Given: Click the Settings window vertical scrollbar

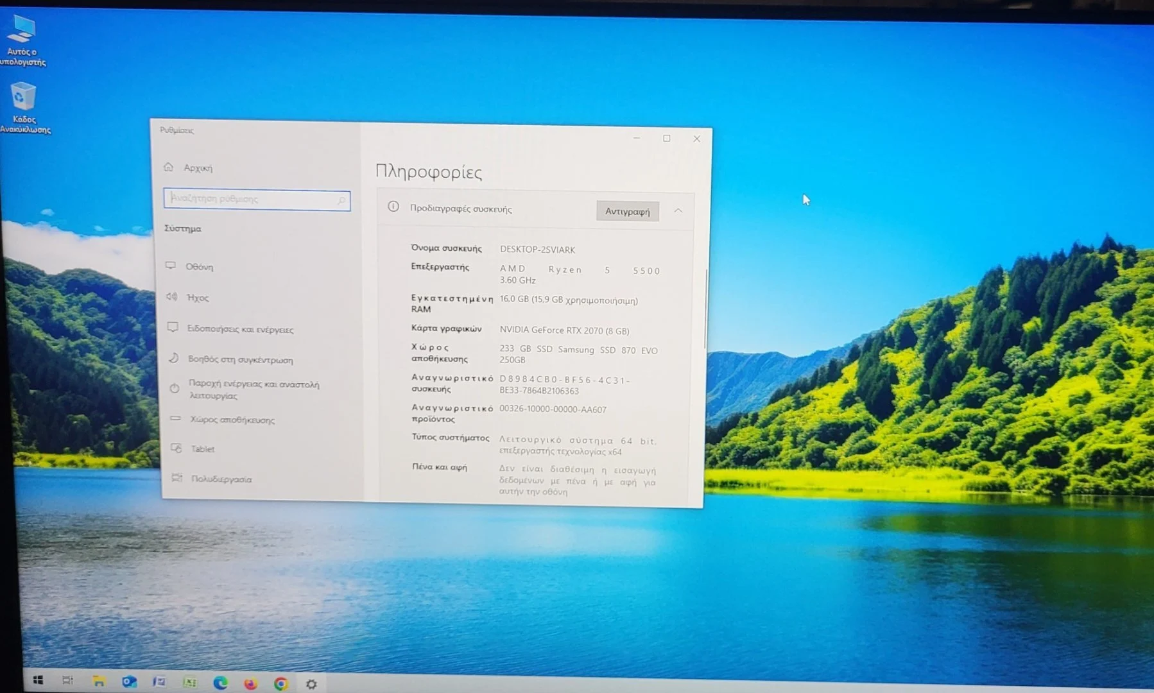Looking at the screenshot, I should tap(705, 309).
